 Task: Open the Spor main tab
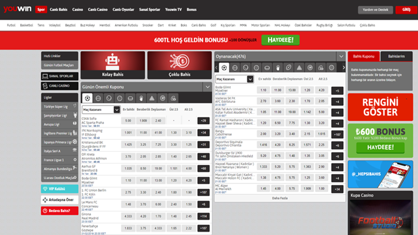coord(41,9)
